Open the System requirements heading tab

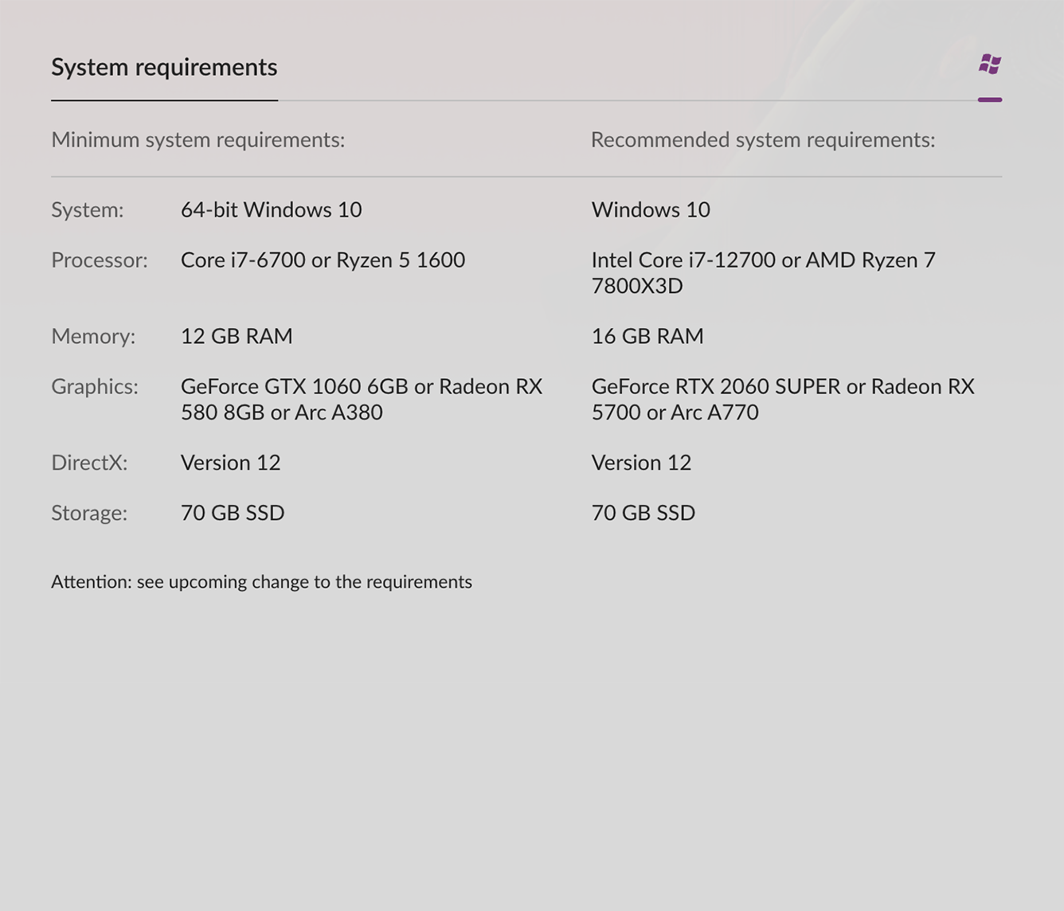(164, 67)
